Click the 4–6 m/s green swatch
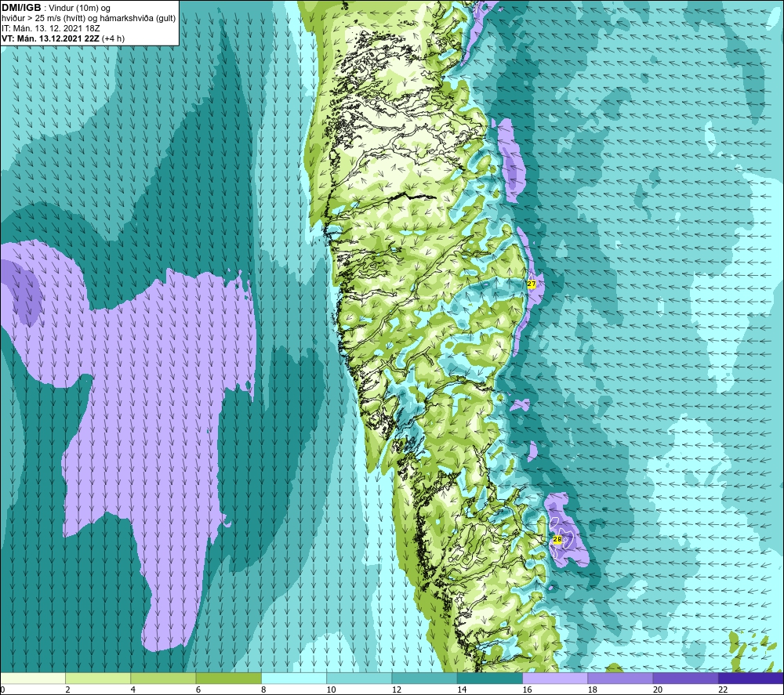This screenshot has height=695, width=784. (164, 678)
